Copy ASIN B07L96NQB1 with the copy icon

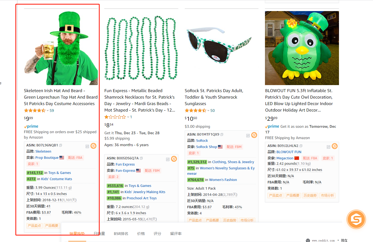click(61, 145)
